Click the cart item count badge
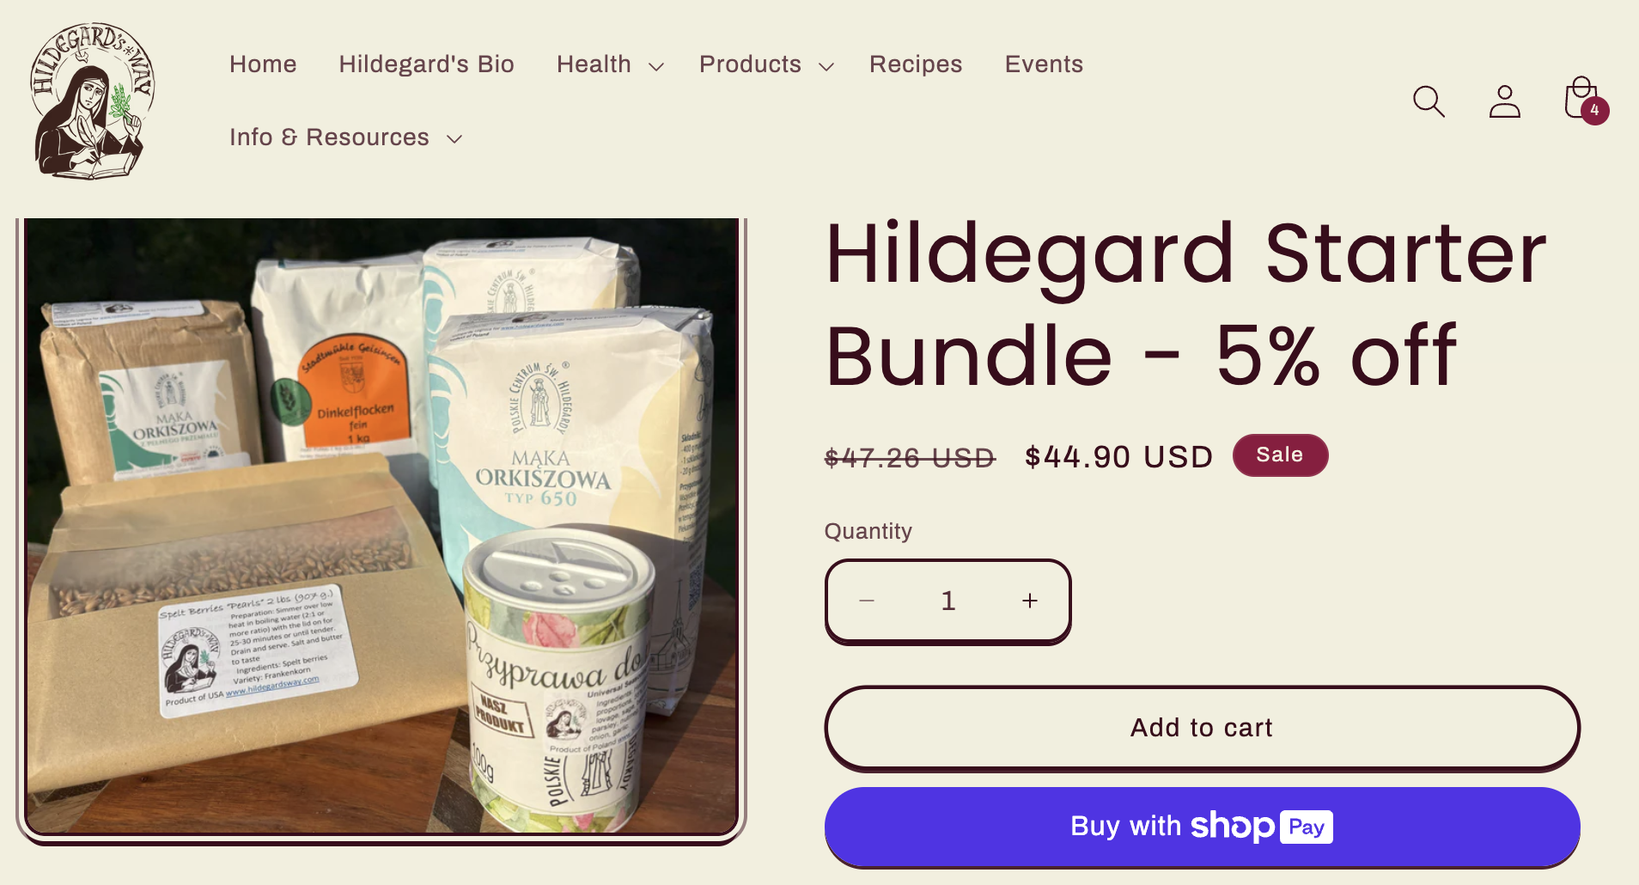Viewport: 1639px width, 885px height. point(1595,110)
